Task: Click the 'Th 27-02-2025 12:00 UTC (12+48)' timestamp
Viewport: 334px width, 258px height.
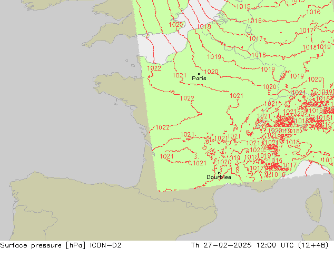Action: coord(260,245)
